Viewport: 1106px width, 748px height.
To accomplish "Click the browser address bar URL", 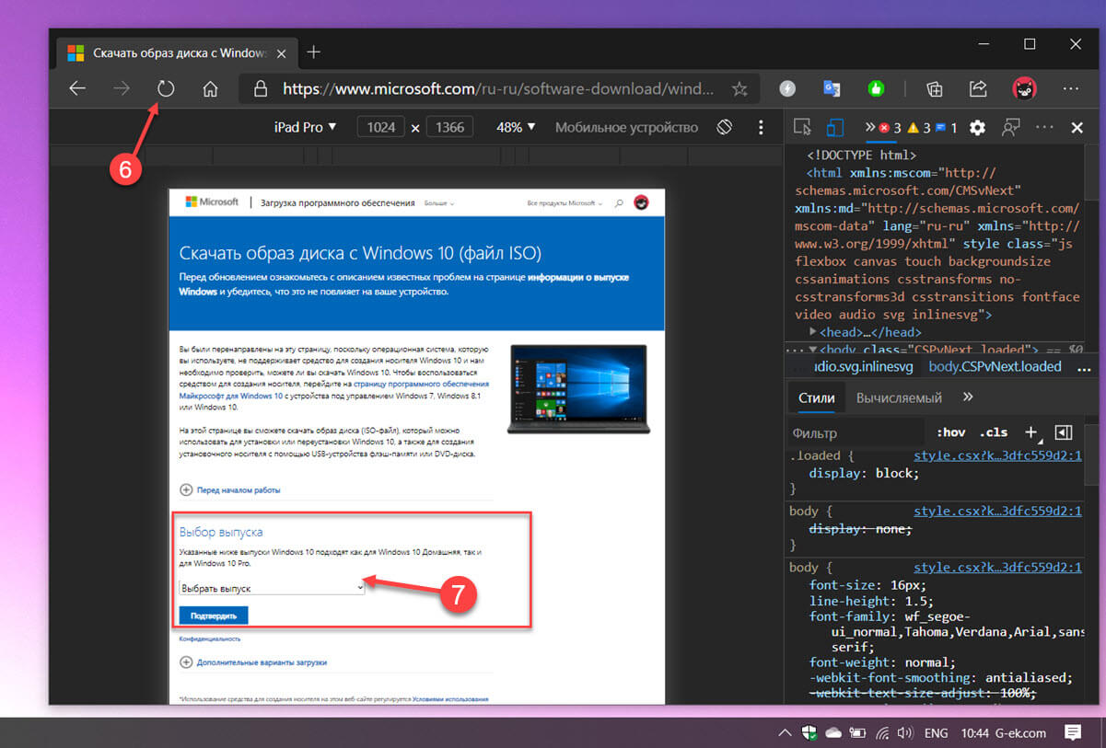I will point(497,89).
